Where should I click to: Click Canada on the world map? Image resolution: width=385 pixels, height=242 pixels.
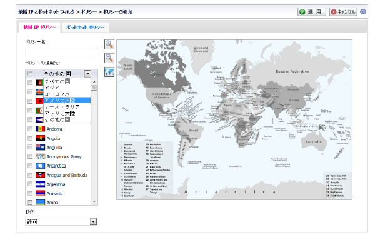(157, 74)
